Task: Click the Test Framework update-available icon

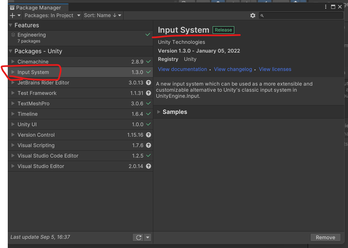Action: pos(149,93)
